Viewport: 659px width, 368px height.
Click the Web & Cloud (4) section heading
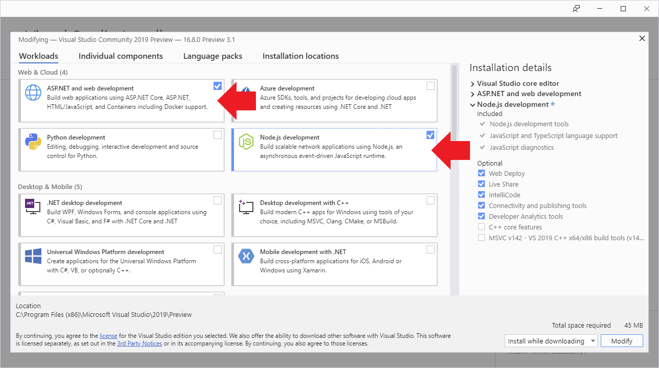pos(43,73)
